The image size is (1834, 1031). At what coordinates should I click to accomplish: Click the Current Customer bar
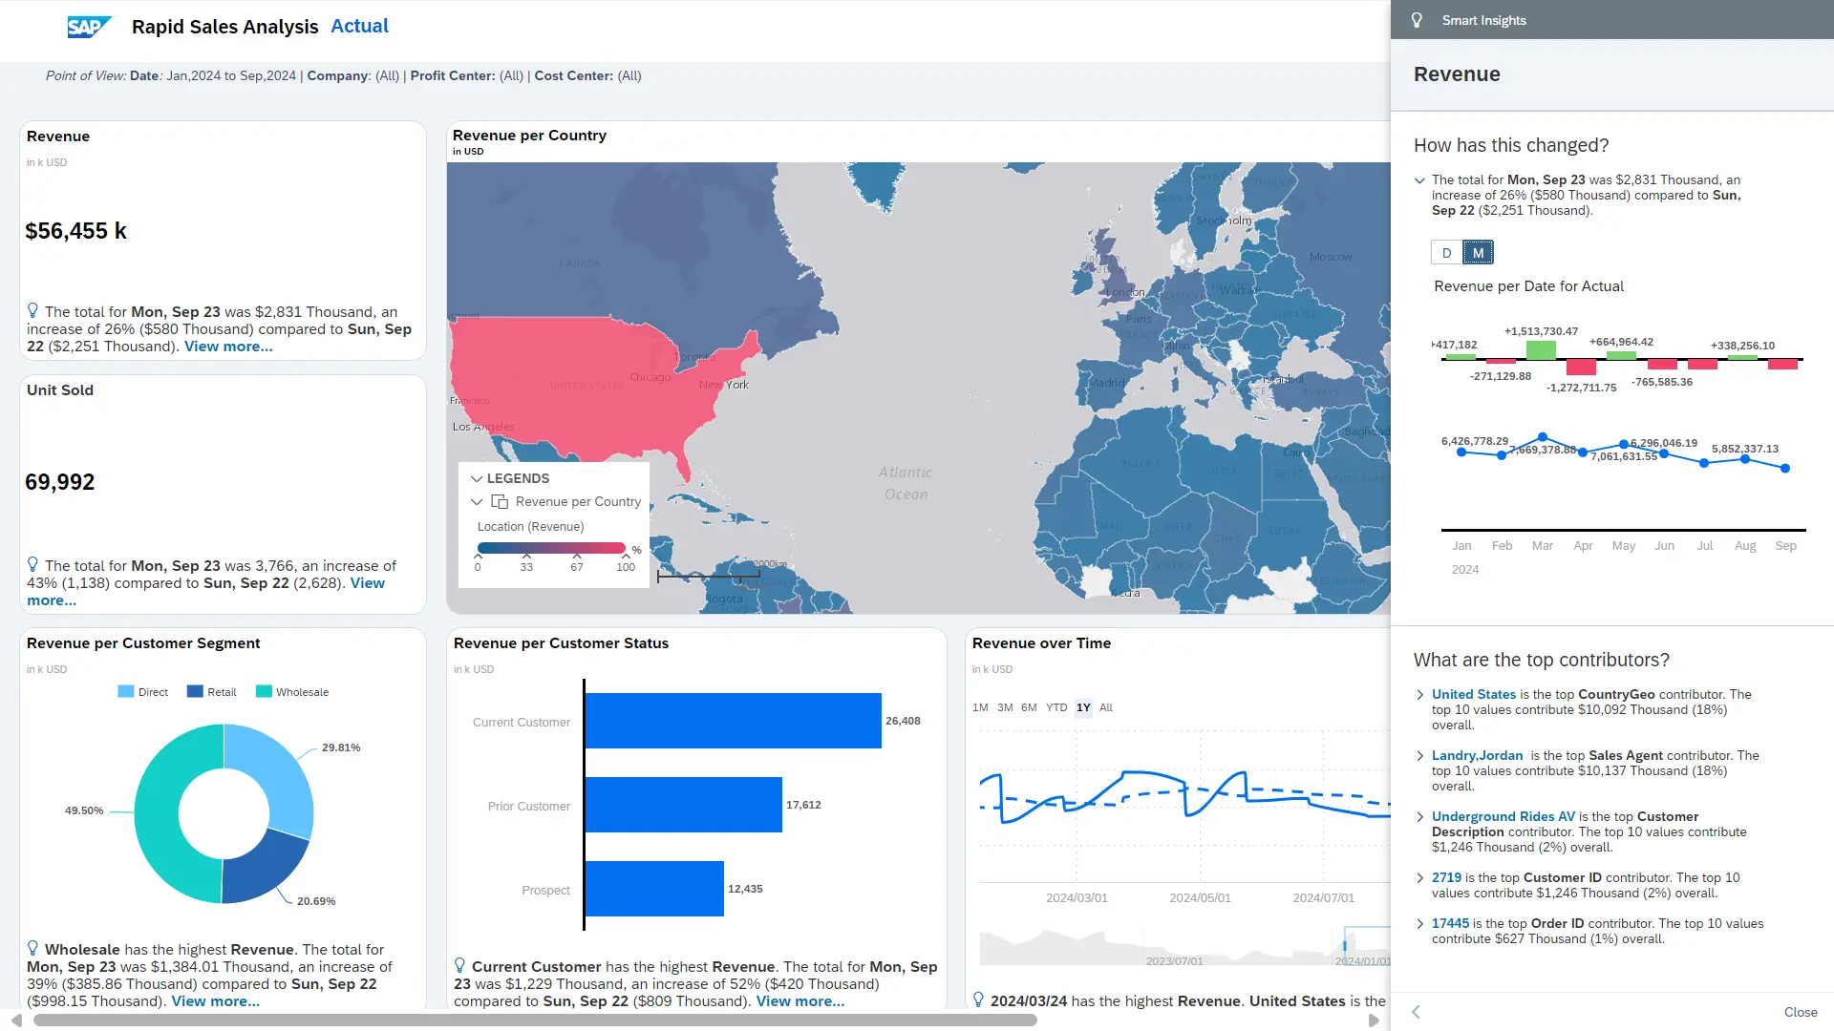click(x=733, y=721)
